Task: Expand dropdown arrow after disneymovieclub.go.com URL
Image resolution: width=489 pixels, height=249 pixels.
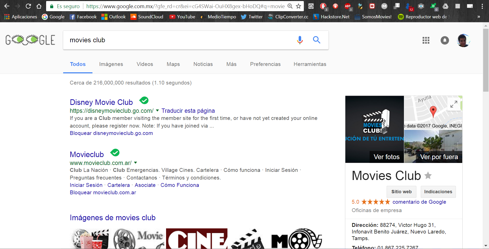Action: tap(157, 110)
